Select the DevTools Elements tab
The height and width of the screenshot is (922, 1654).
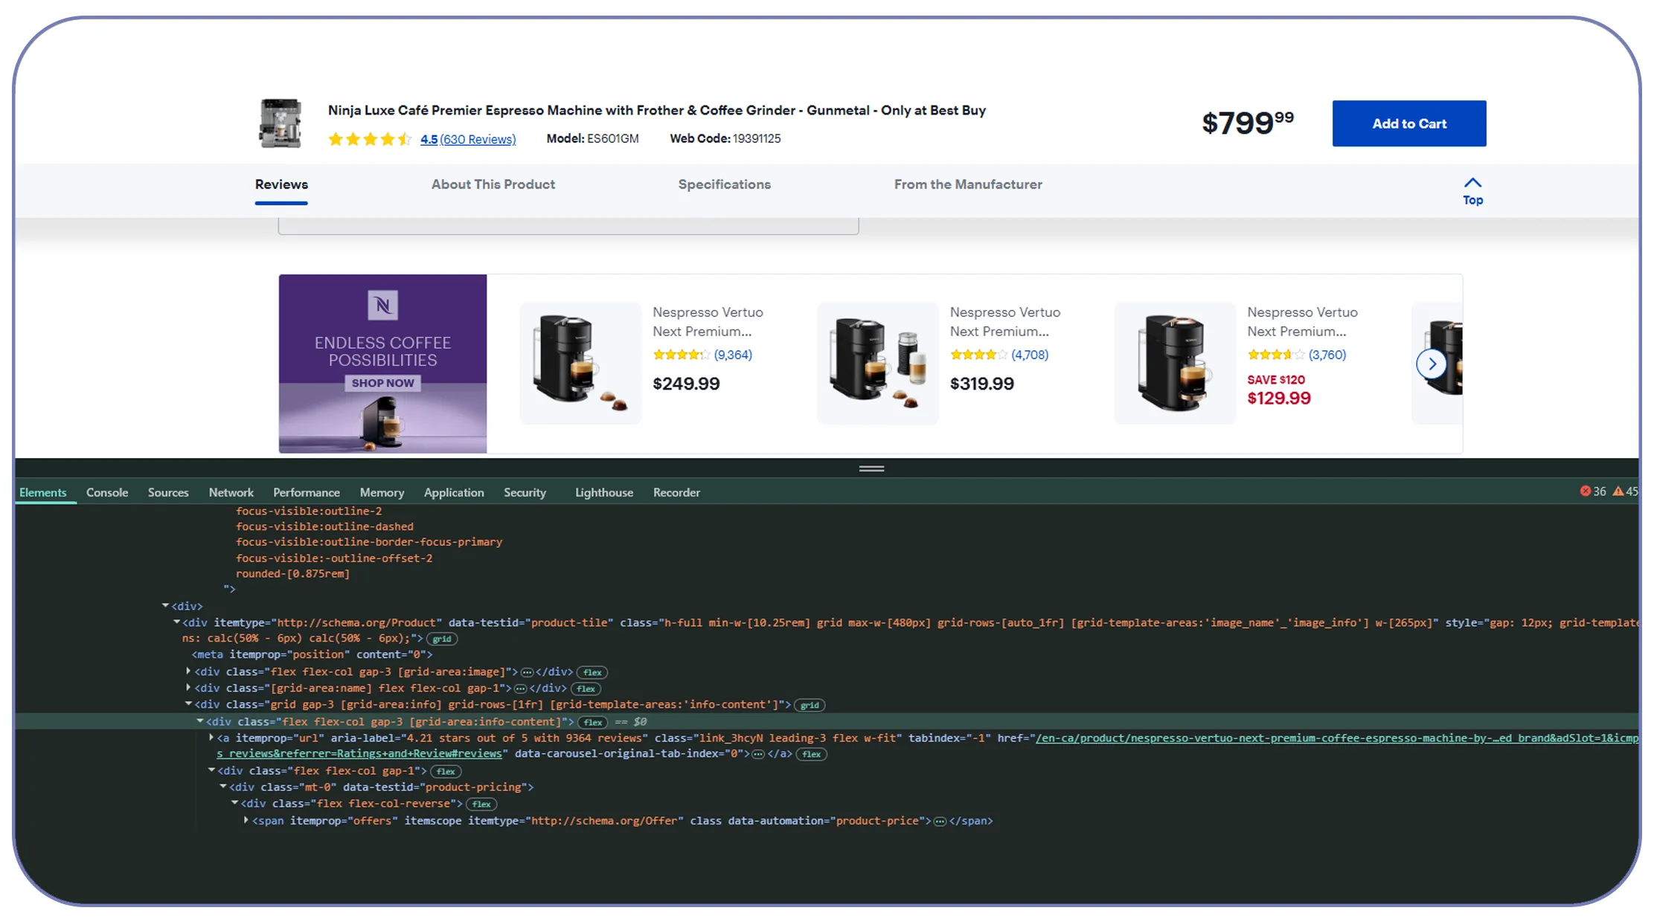click(43, 492)
